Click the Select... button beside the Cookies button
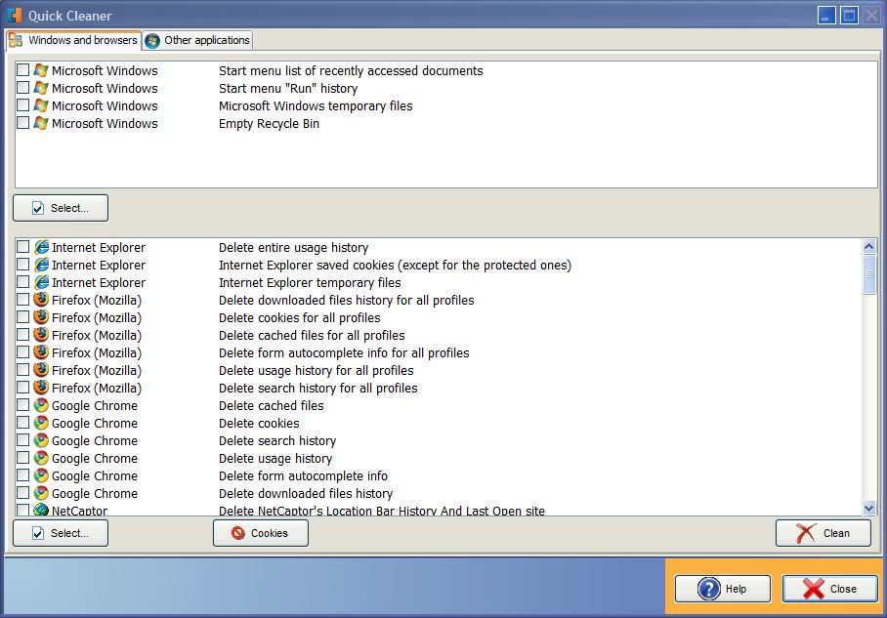 click(61, 533)
